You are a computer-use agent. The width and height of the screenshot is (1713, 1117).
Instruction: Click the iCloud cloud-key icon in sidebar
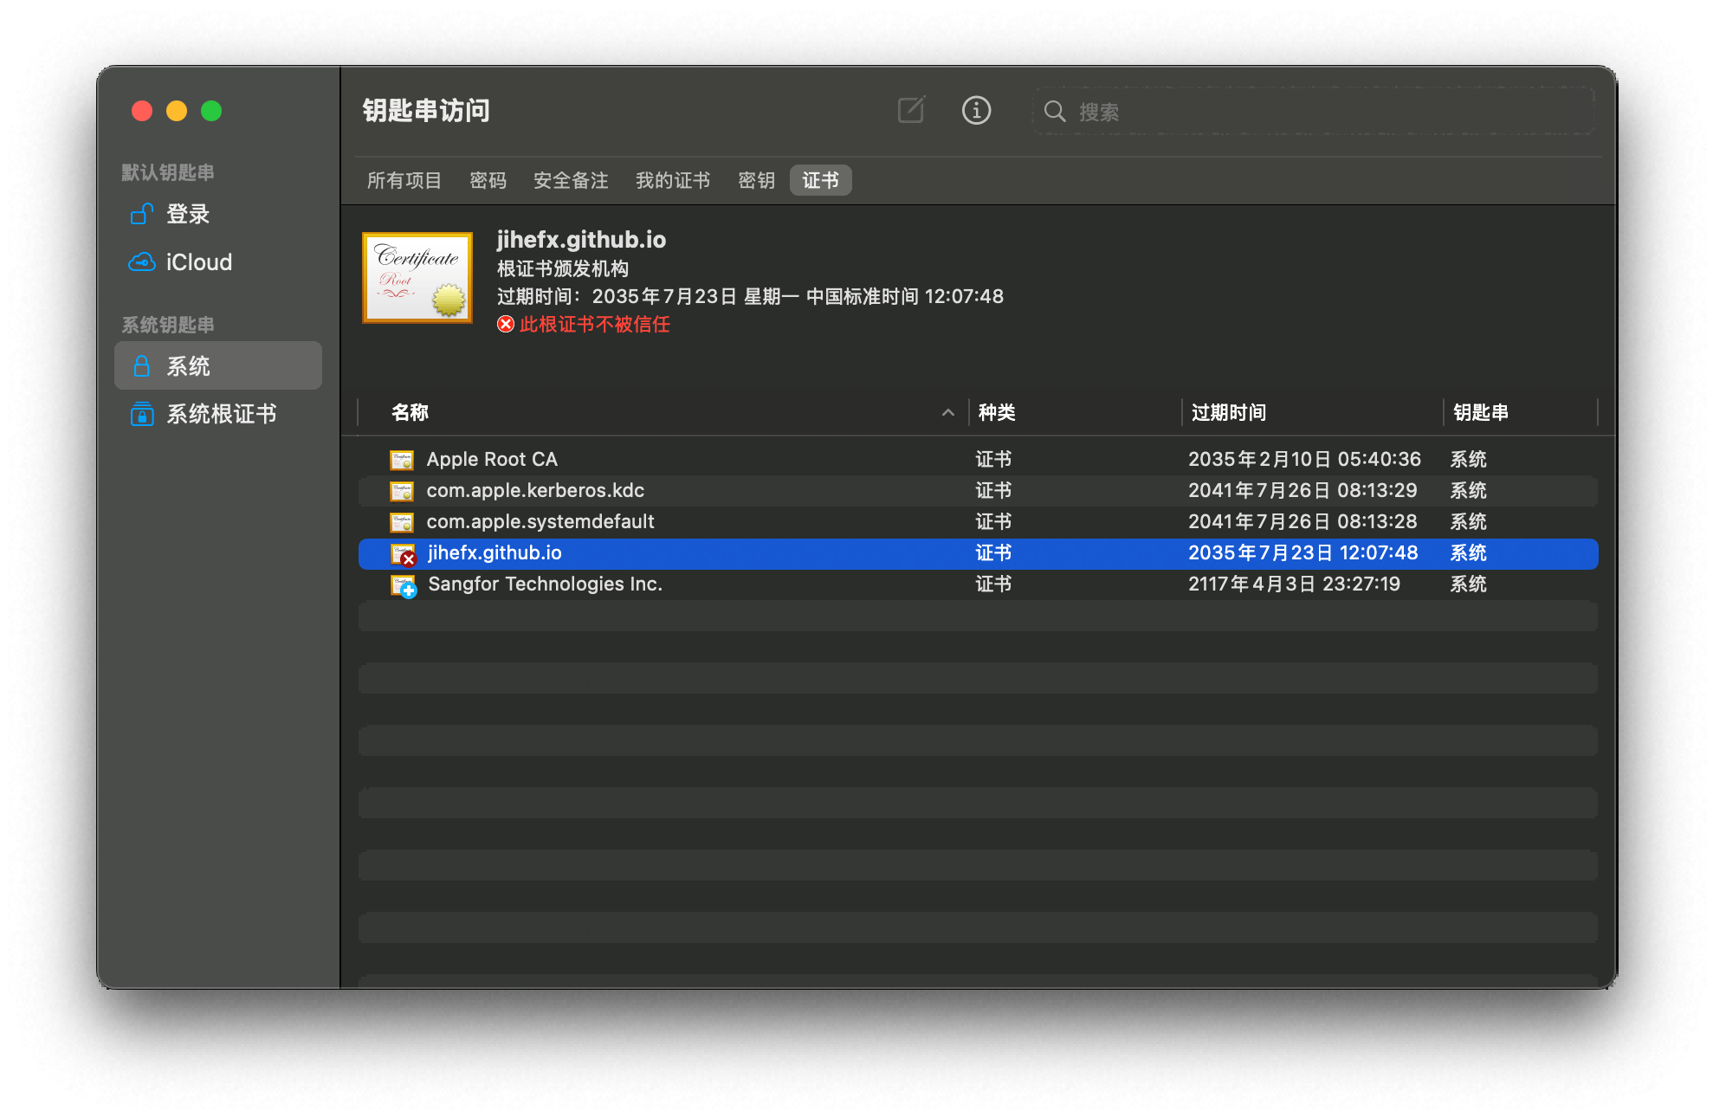(x=141, y=262)
